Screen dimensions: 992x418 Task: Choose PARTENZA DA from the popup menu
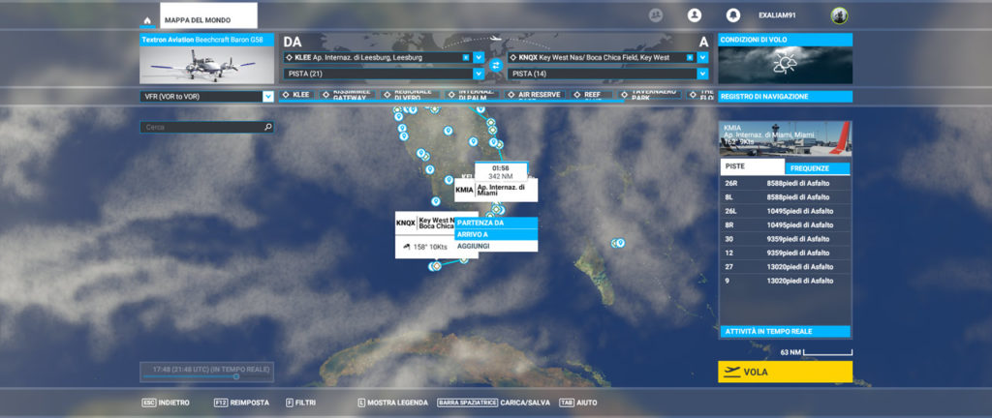(x=497, y=223)
